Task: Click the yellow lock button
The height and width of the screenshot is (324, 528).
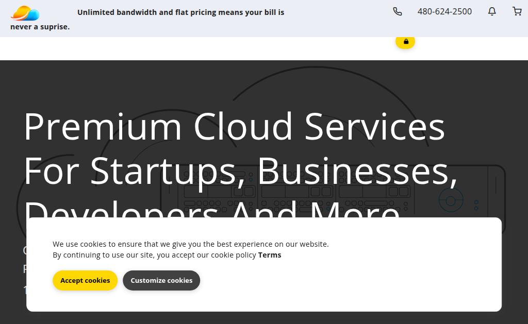Action: 405,42
